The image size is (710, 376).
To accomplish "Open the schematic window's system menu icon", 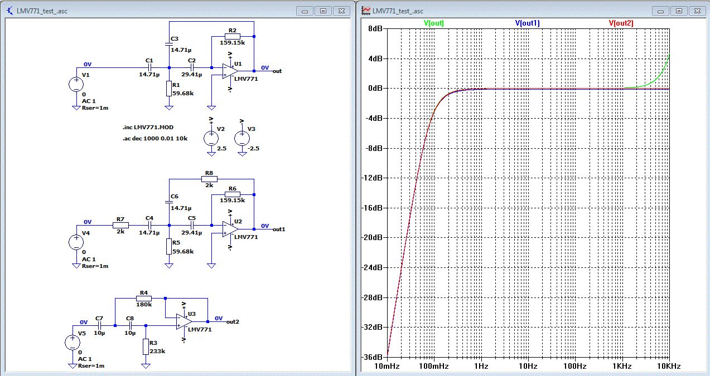I will pyautogui.click(x=9, y=11).
